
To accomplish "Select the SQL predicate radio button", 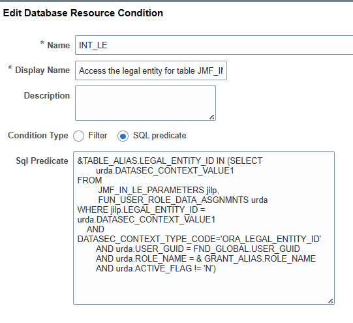I will [123, 136].
